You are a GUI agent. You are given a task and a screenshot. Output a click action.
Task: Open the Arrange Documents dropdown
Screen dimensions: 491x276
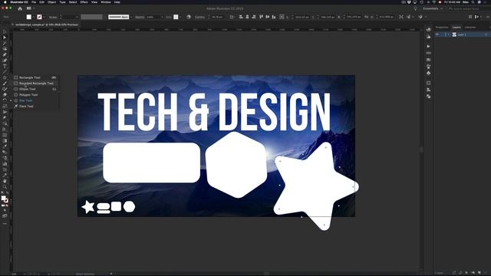(x=30, y=8)
